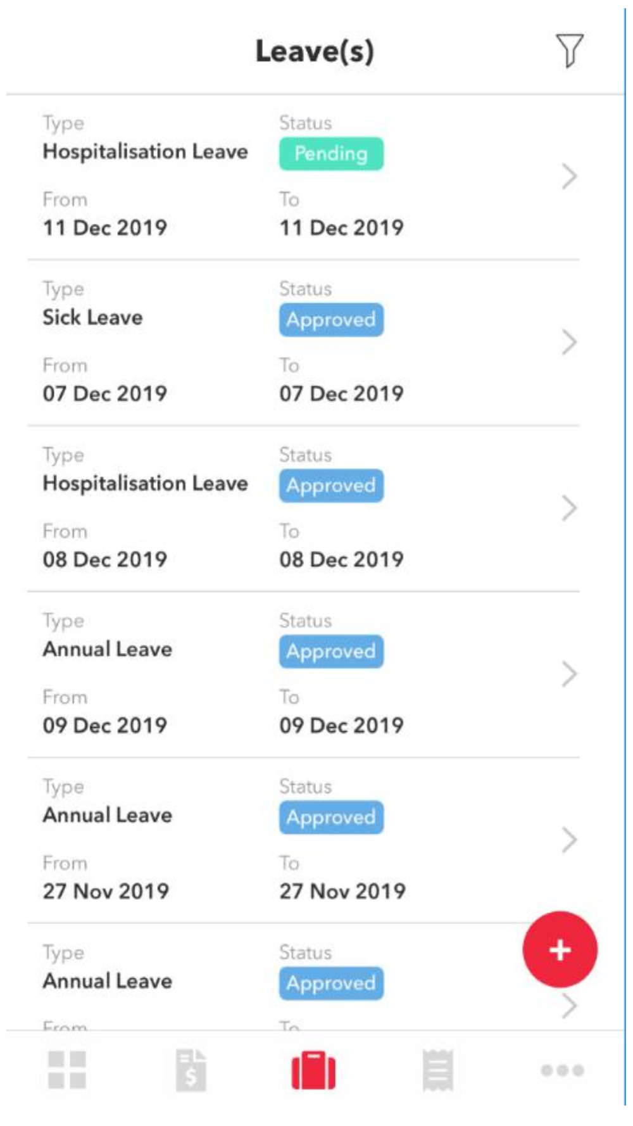Expand the pending Hospitalisation Leave 11 Dec chevron
The height and width of the screenshot is (1126, 633).
pyautogui.click(x=569, y=176)
